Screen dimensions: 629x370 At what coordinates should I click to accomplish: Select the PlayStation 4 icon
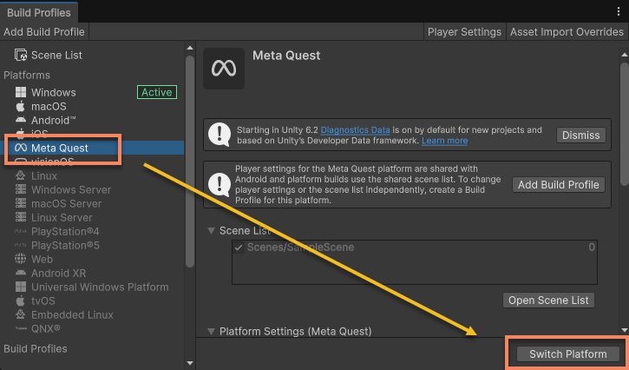pyautogui.click(x=21, y=231)
